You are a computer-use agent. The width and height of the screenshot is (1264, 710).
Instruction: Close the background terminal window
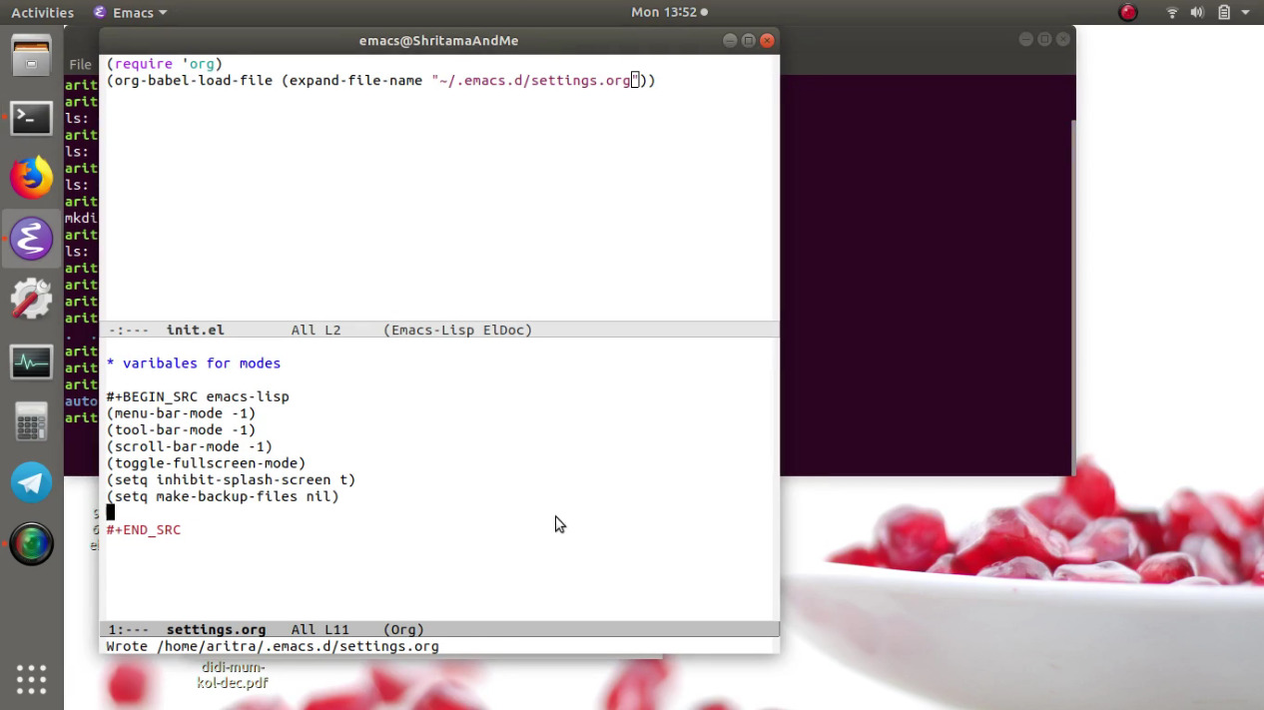[1063, 39]
